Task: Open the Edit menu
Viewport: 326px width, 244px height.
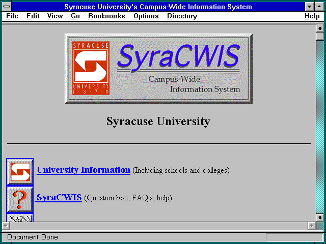Action: (33, 16)
